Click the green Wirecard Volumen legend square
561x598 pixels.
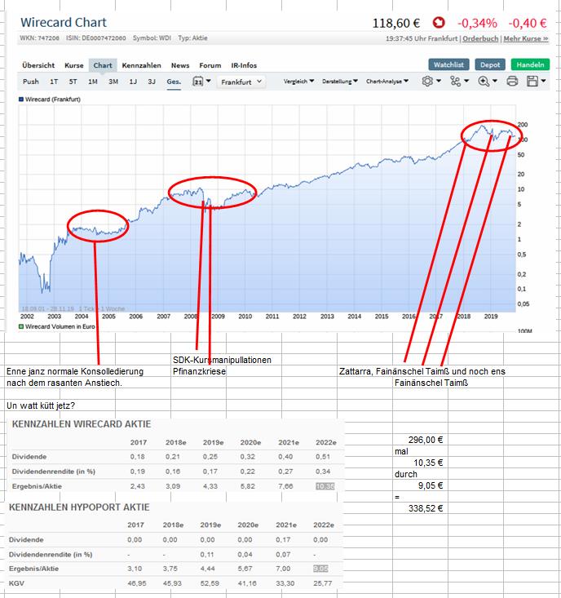(x=21, y=326)
